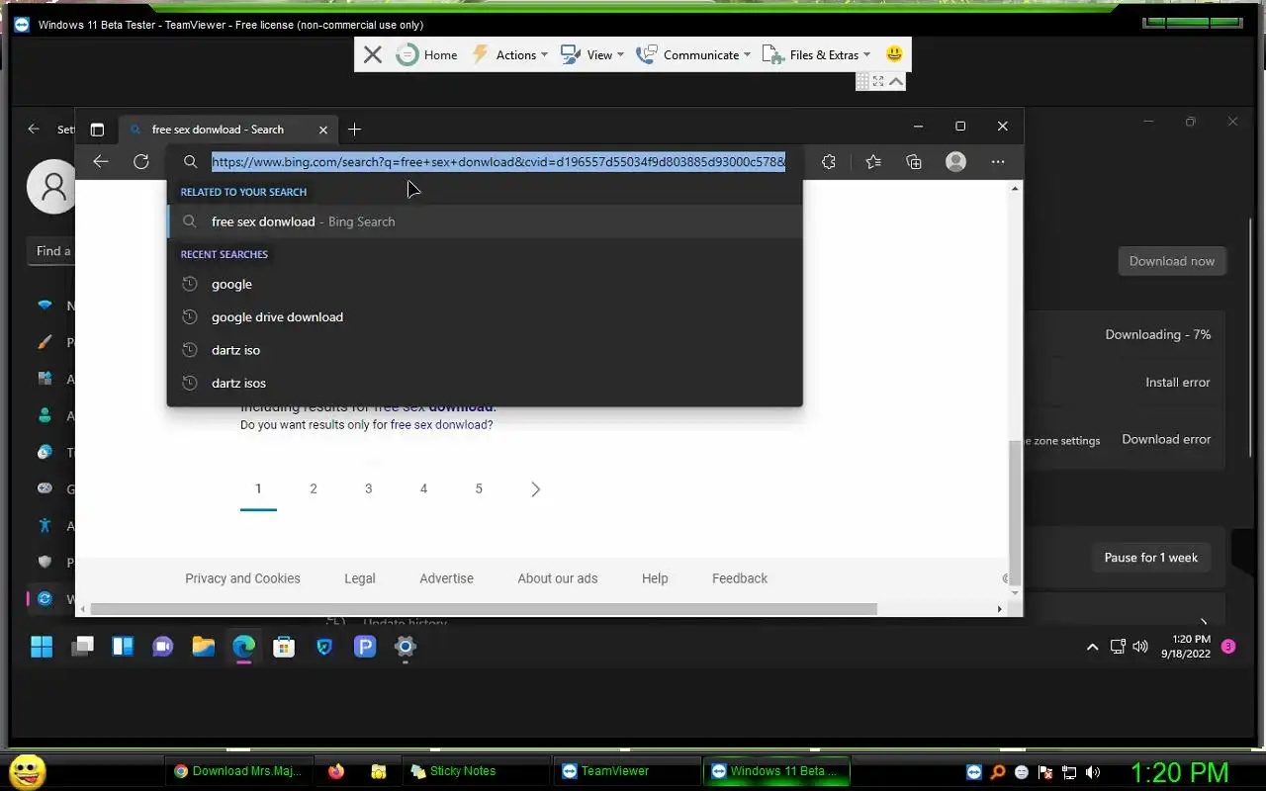Open the blue shield app on remote taskbar

[x=324, y=647]
